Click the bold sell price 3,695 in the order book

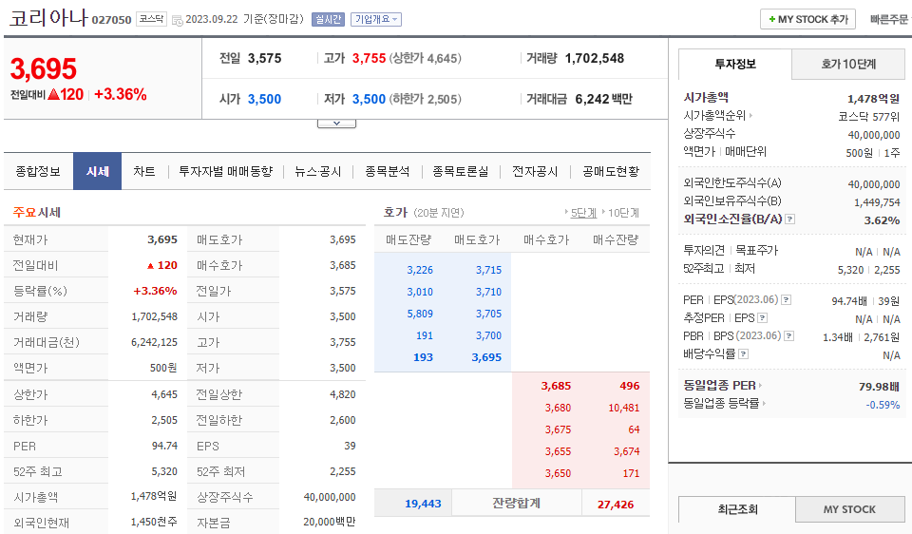486,357
